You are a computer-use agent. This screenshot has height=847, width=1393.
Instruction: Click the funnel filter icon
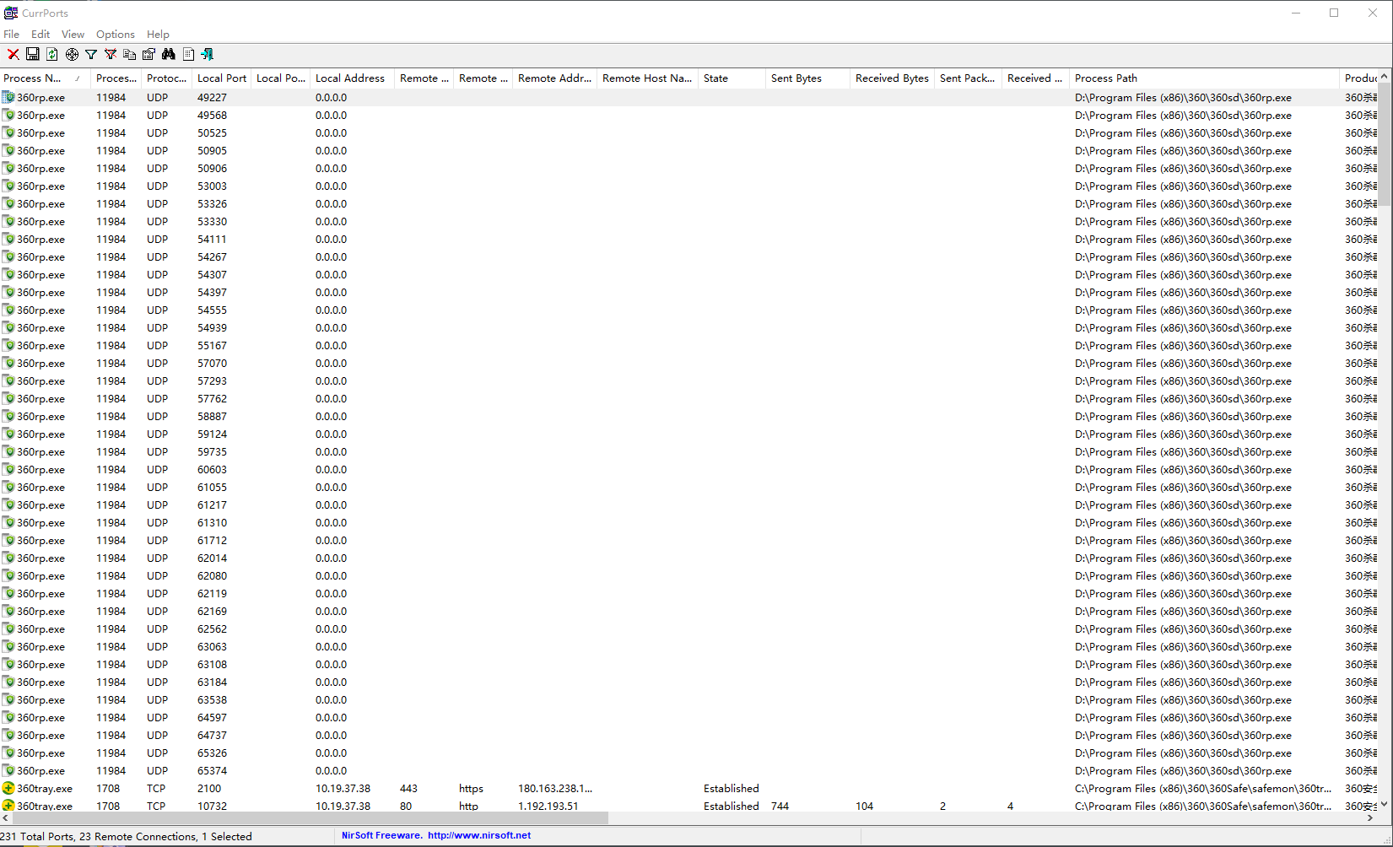[91, 54]
